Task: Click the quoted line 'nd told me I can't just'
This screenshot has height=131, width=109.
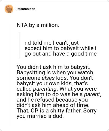Action: click(x=52, y=43)
